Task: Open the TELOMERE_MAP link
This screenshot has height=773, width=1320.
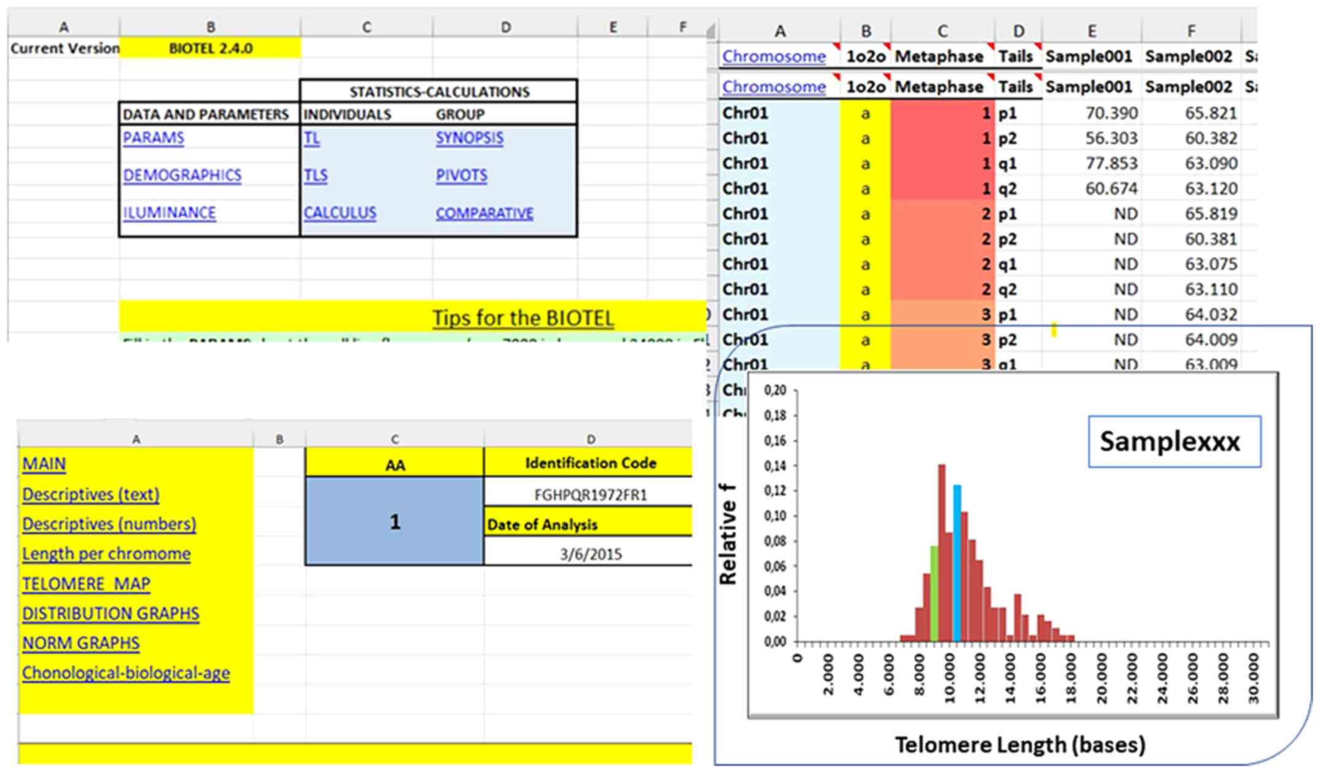Action: pos(86,584)
